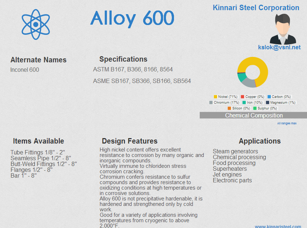Click 'Virtually immune to chlorideon stress' line
This screenshot has width=307, height=228.
tap(143, 166)
